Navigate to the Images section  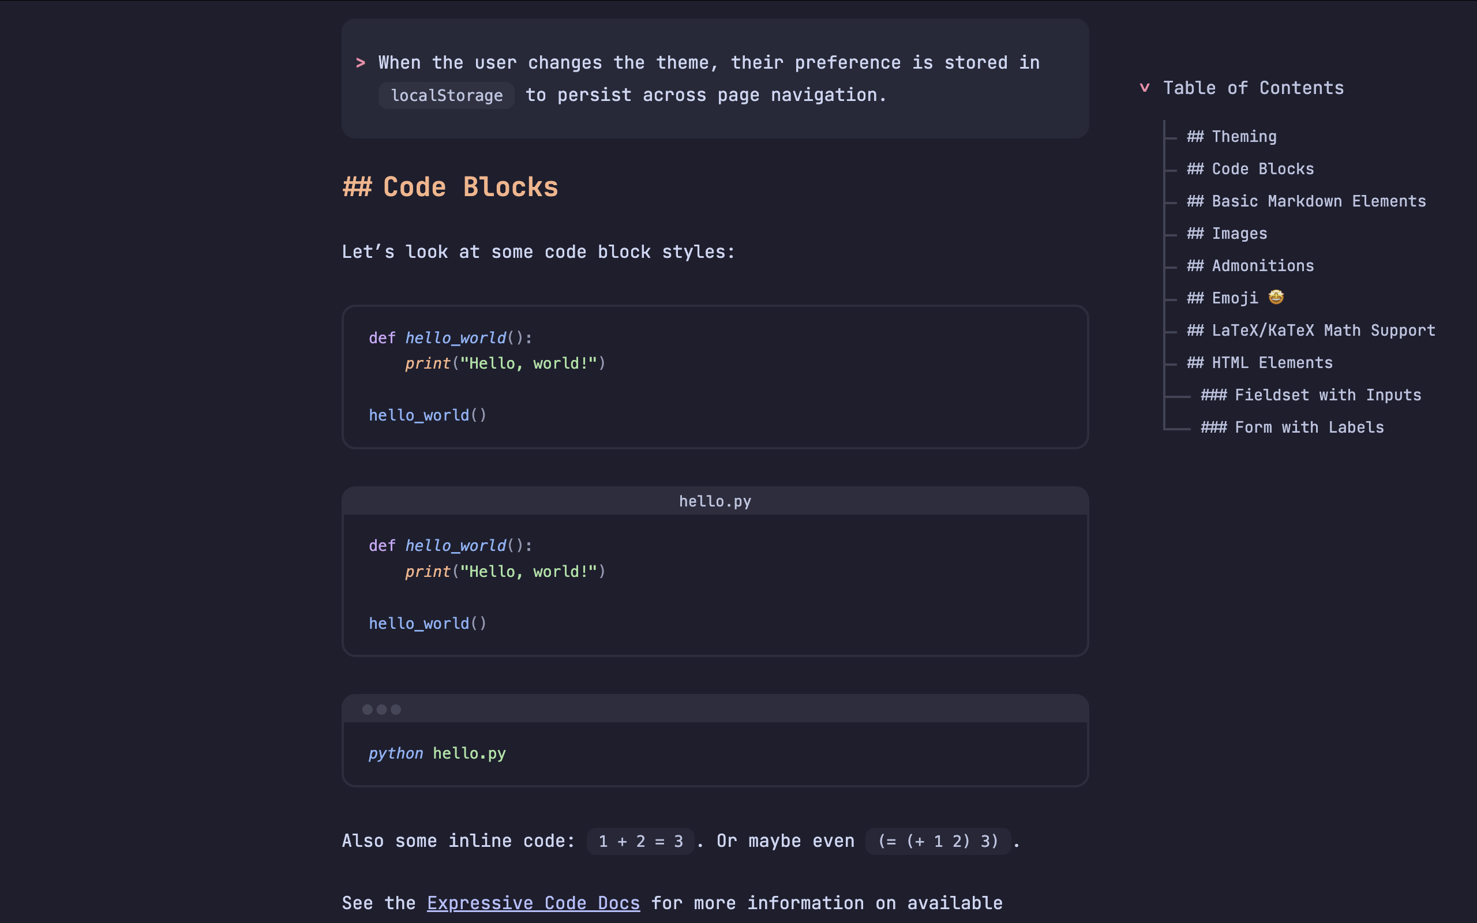(1227, 234)
